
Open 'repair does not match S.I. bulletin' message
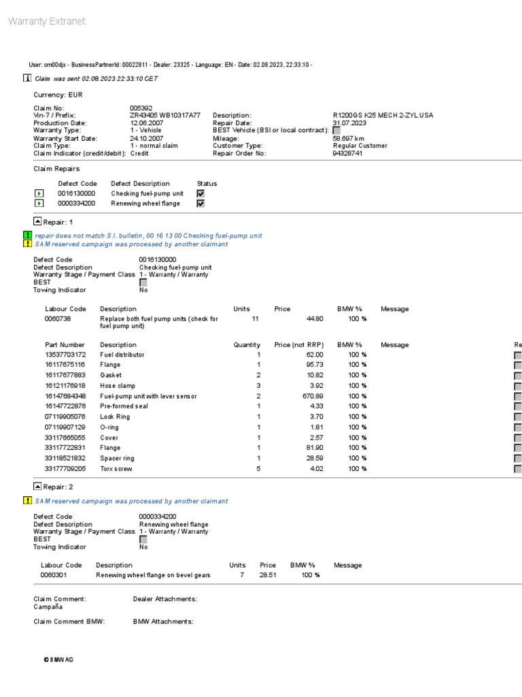point(148,236)
